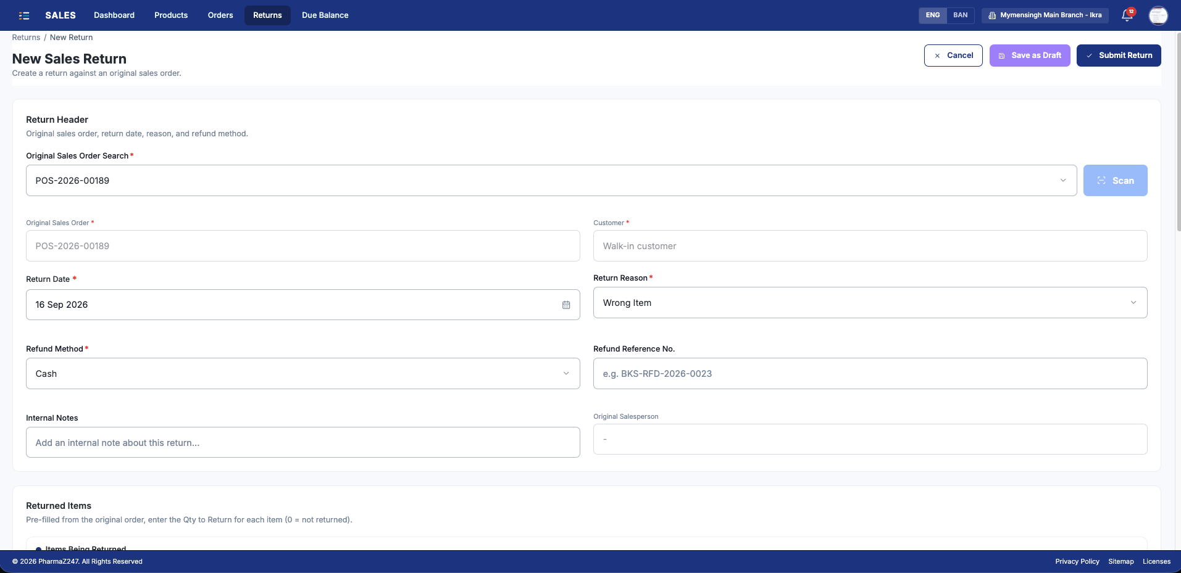Screen dimensions: 1181x573
Task: Go to the Dashboard tab
Action: pos(114,15)
